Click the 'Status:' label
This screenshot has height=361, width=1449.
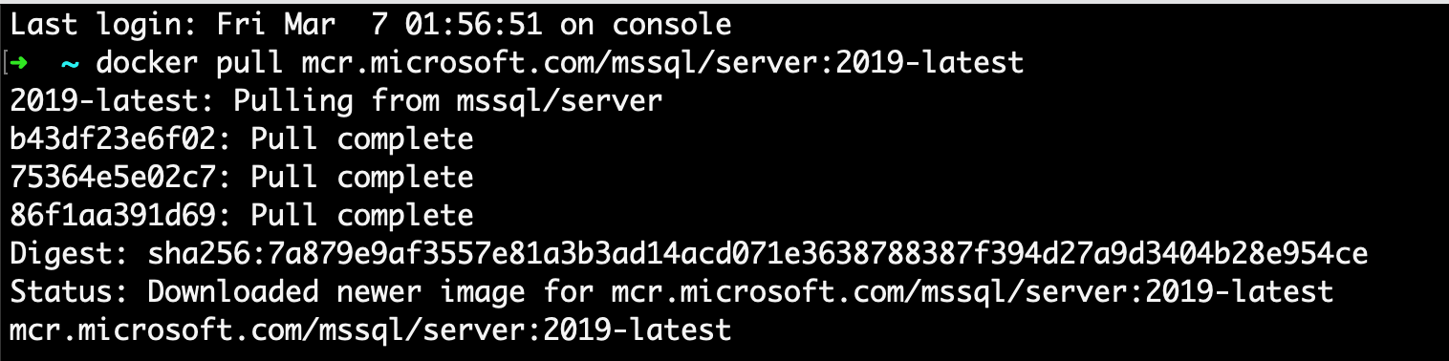(x=70, y=292)
